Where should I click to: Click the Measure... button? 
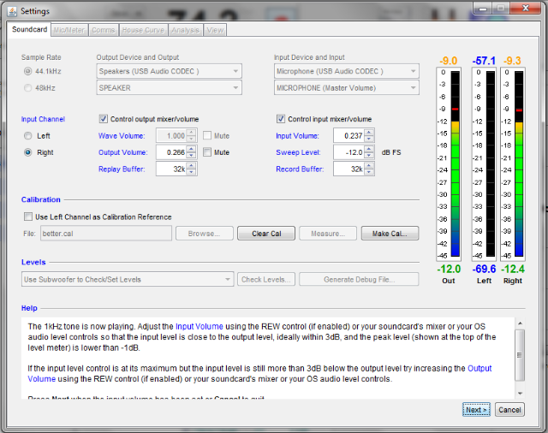328,234
